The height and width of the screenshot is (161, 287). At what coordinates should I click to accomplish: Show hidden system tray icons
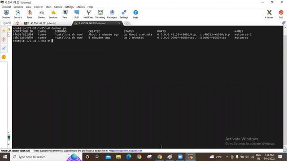coord(227,157)
